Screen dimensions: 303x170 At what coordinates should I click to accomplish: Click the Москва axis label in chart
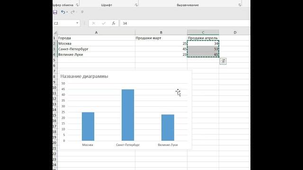point(88,145)
